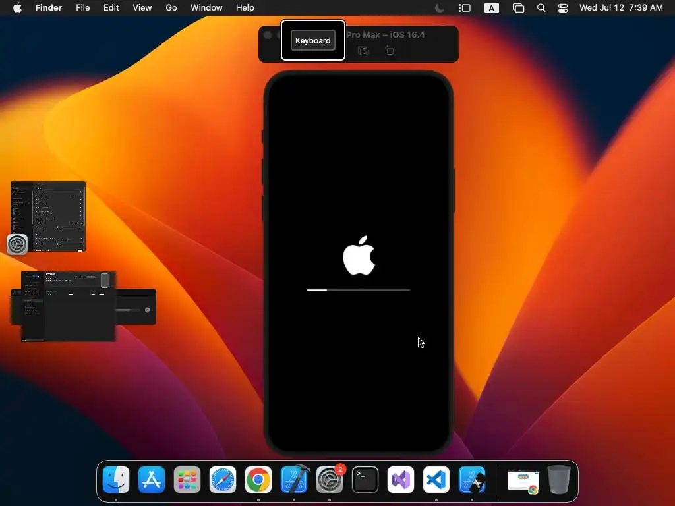Click the Stage Manager menu bar icon
The image size is (675, 506).
pos(465,8)
